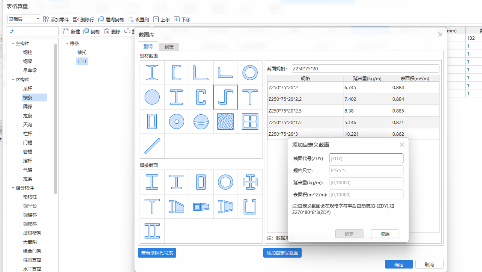Select the welded double I-beam section icon

tap(152, 231)
